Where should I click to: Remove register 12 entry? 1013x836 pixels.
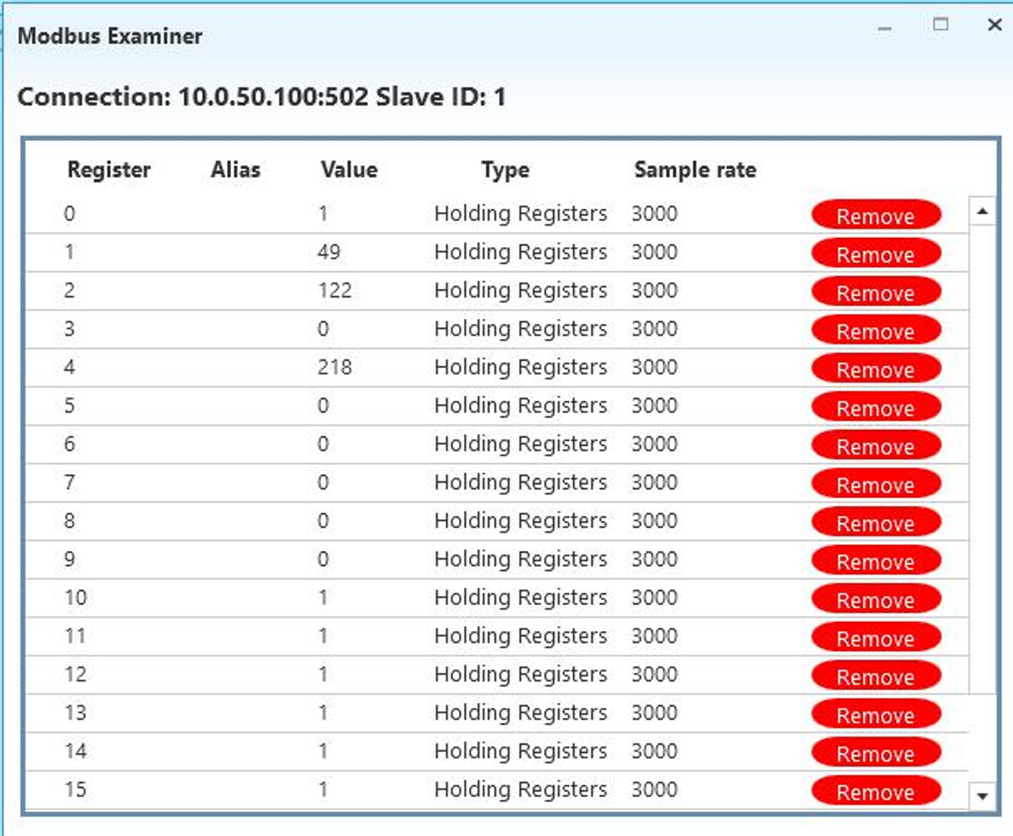[x=876, y=675]
